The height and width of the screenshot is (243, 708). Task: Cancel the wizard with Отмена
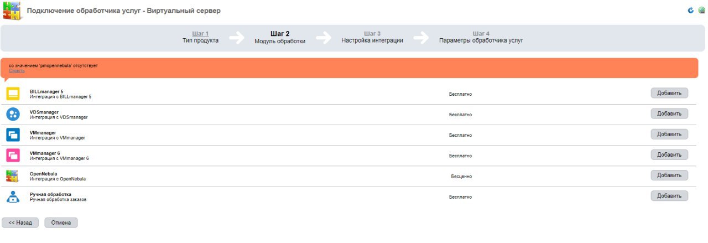click(61, 223)
